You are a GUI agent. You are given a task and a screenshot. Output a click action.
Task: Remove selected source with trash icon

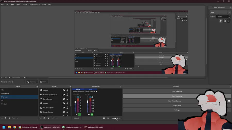[44, 118]
